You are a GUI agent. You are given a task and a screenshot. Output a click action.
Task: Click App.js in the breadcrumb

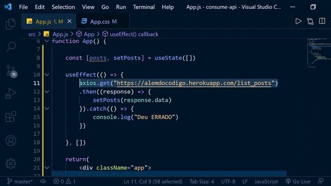(61, 34)
